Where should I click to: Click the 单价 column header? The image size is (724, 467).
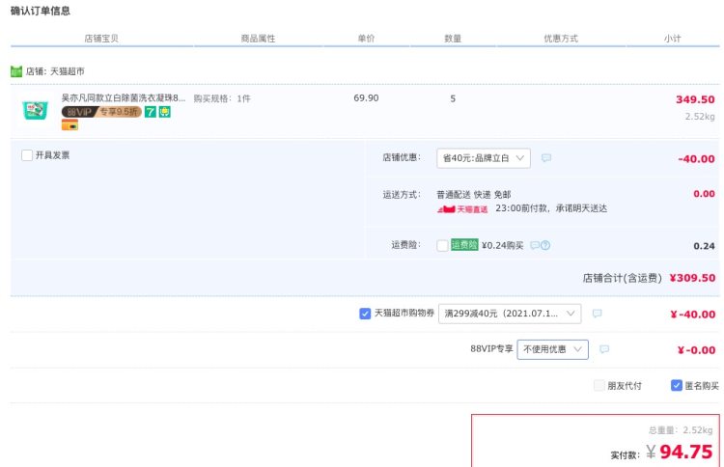(x=366, y=39)
